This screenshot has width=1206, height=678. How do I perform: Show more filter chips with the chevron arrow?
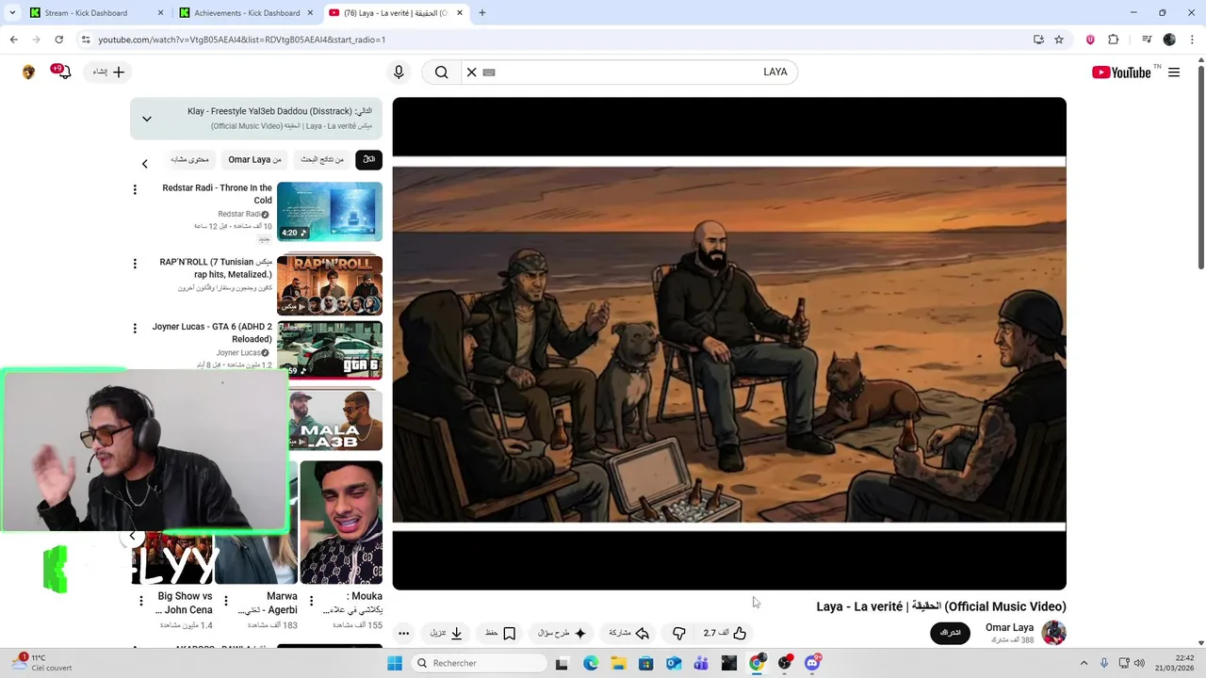144,164
